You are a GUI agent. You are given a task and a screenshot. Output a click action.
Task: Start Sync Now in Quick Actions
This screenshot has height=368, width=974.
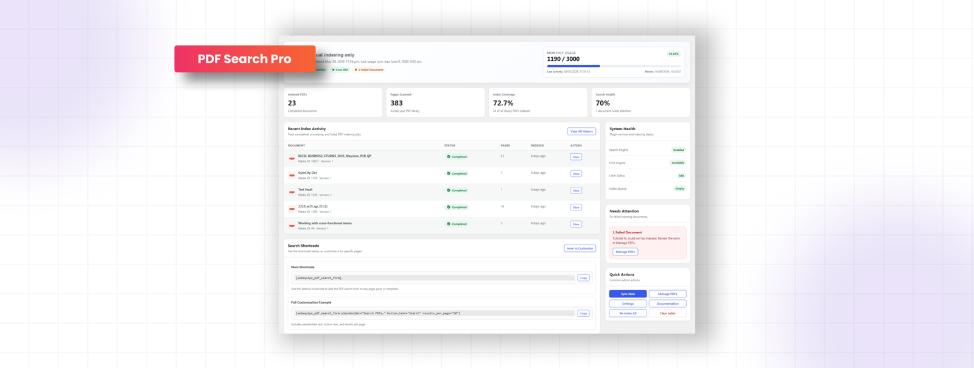(628, 294)
